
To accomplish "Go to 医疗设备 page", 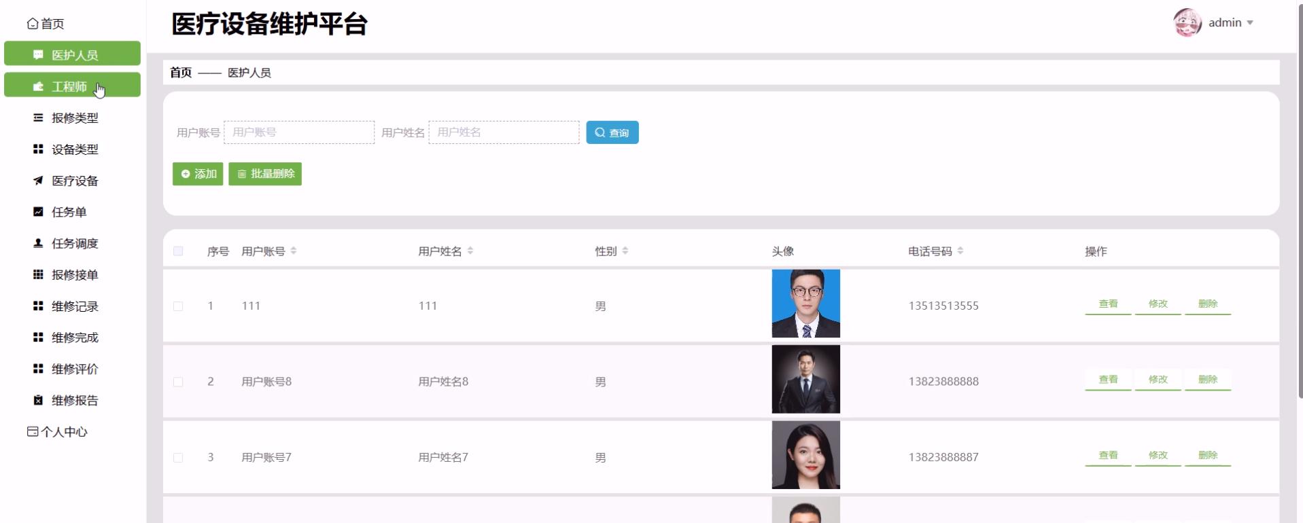I will (x=72, y=181).
